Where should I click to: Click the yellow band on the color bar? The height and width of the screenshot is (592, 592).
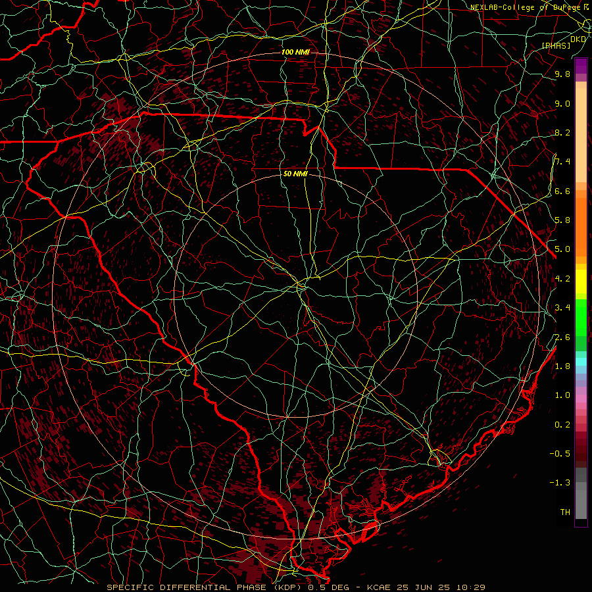(x=581, y=282)
